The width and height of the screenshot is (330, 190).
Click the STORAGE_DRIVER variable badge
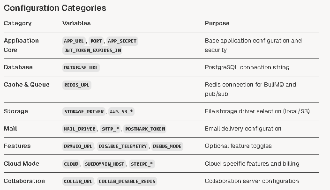[x=84, y=111]
